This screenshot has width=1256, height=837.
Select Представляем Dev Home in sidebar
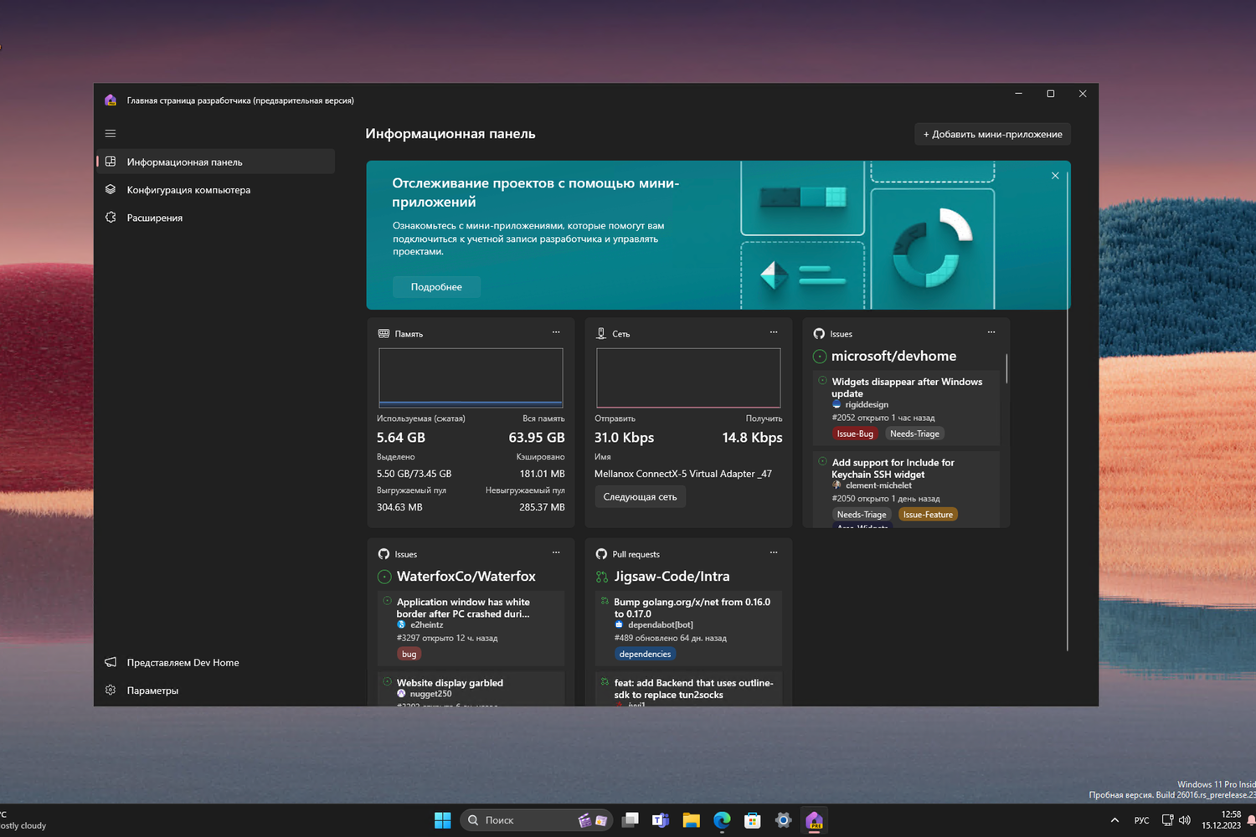(216, 662)
